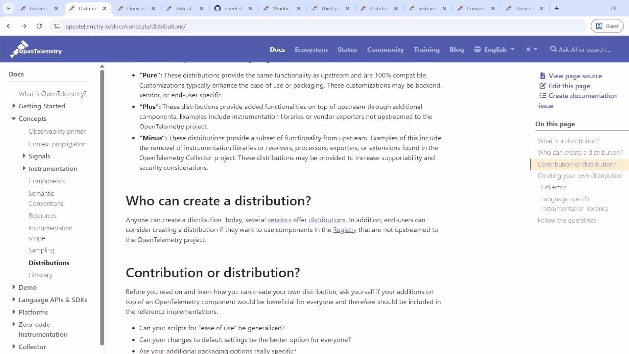Open the vendors hyperlink in paragraph

279,220
